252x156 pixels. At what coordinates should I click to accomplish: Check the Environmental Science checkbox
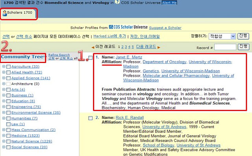8,113
